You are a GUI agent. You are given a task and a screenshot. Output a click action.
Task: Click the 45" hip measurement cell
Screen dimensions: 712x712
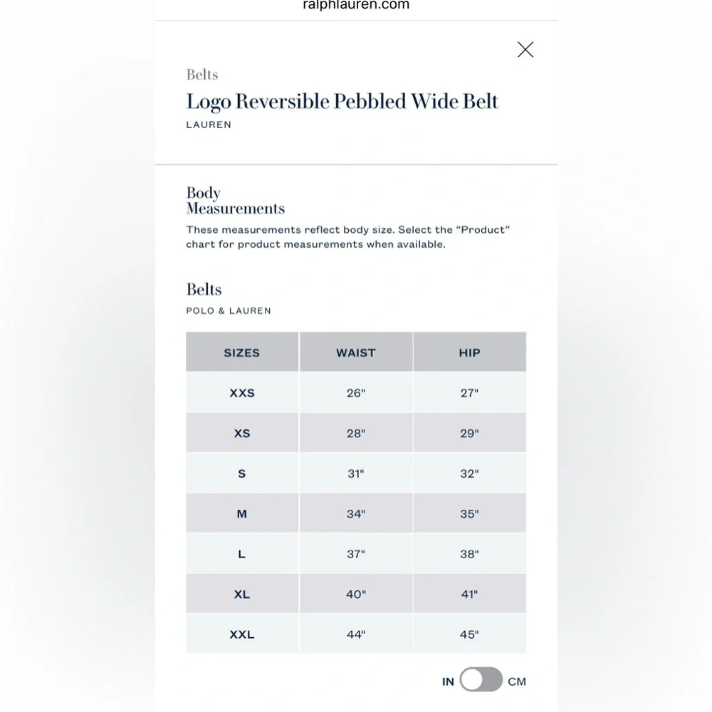469,634
